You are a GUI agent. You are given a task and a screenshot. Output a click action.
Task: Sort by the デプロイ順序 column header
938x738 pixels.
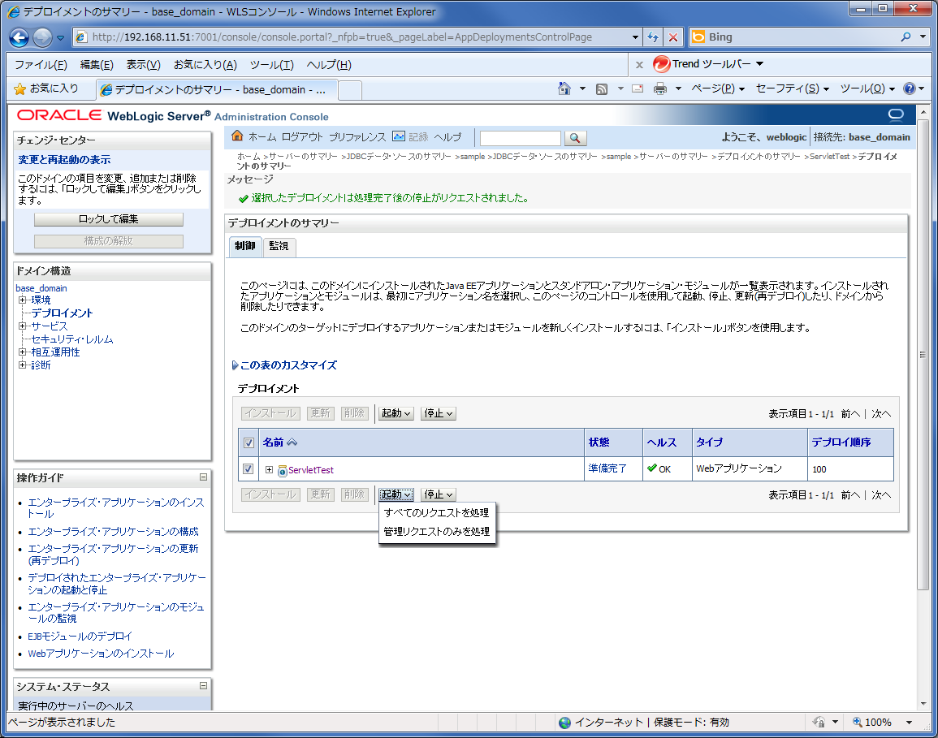pos(841,442)
